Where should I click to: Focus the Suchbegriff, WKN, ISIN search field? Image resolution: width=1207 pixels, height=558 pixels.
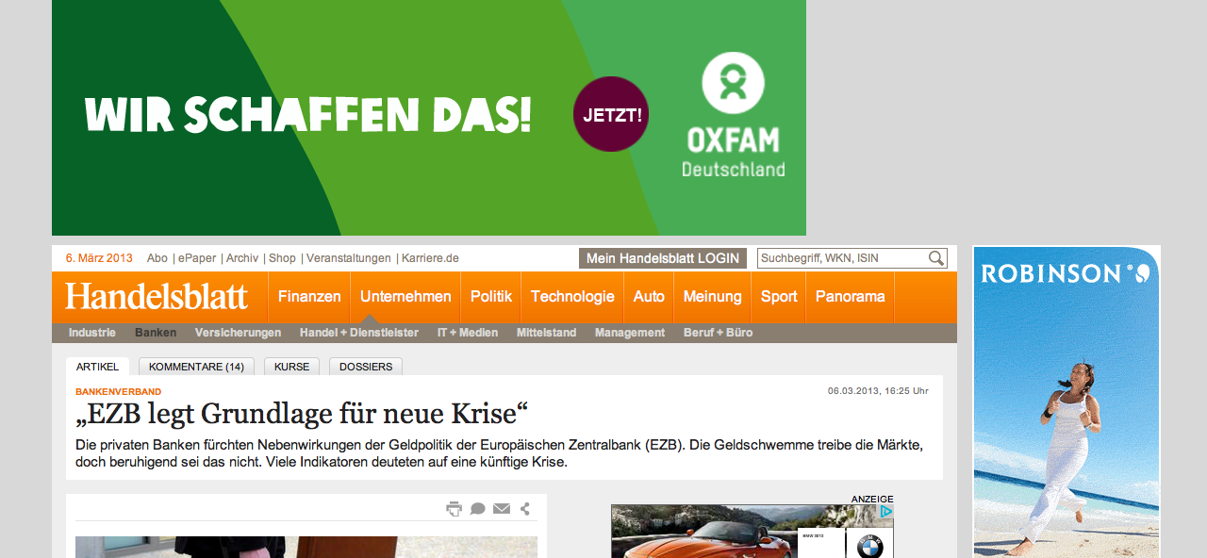pyautogui.click(x=841, y=258)
